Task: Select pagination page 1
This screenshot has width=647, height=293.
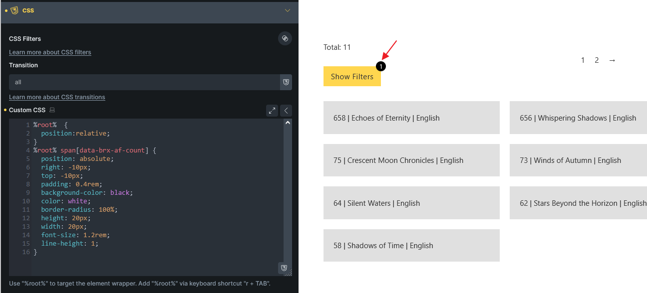Action: point(583,60)
